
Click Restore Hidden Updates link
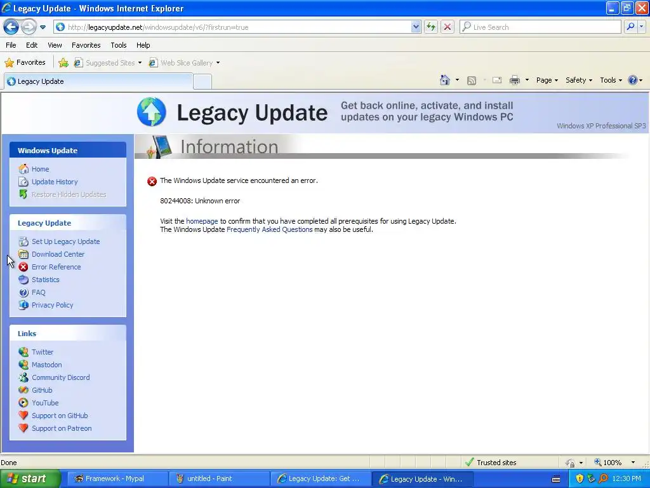(69, 194)
